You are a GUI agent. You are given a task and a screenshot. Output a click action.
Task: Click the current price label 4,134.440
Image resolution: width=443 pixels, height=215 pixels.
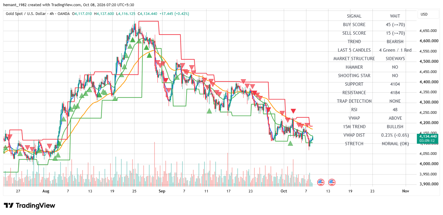pyautogui.click(x=428, y=136)
